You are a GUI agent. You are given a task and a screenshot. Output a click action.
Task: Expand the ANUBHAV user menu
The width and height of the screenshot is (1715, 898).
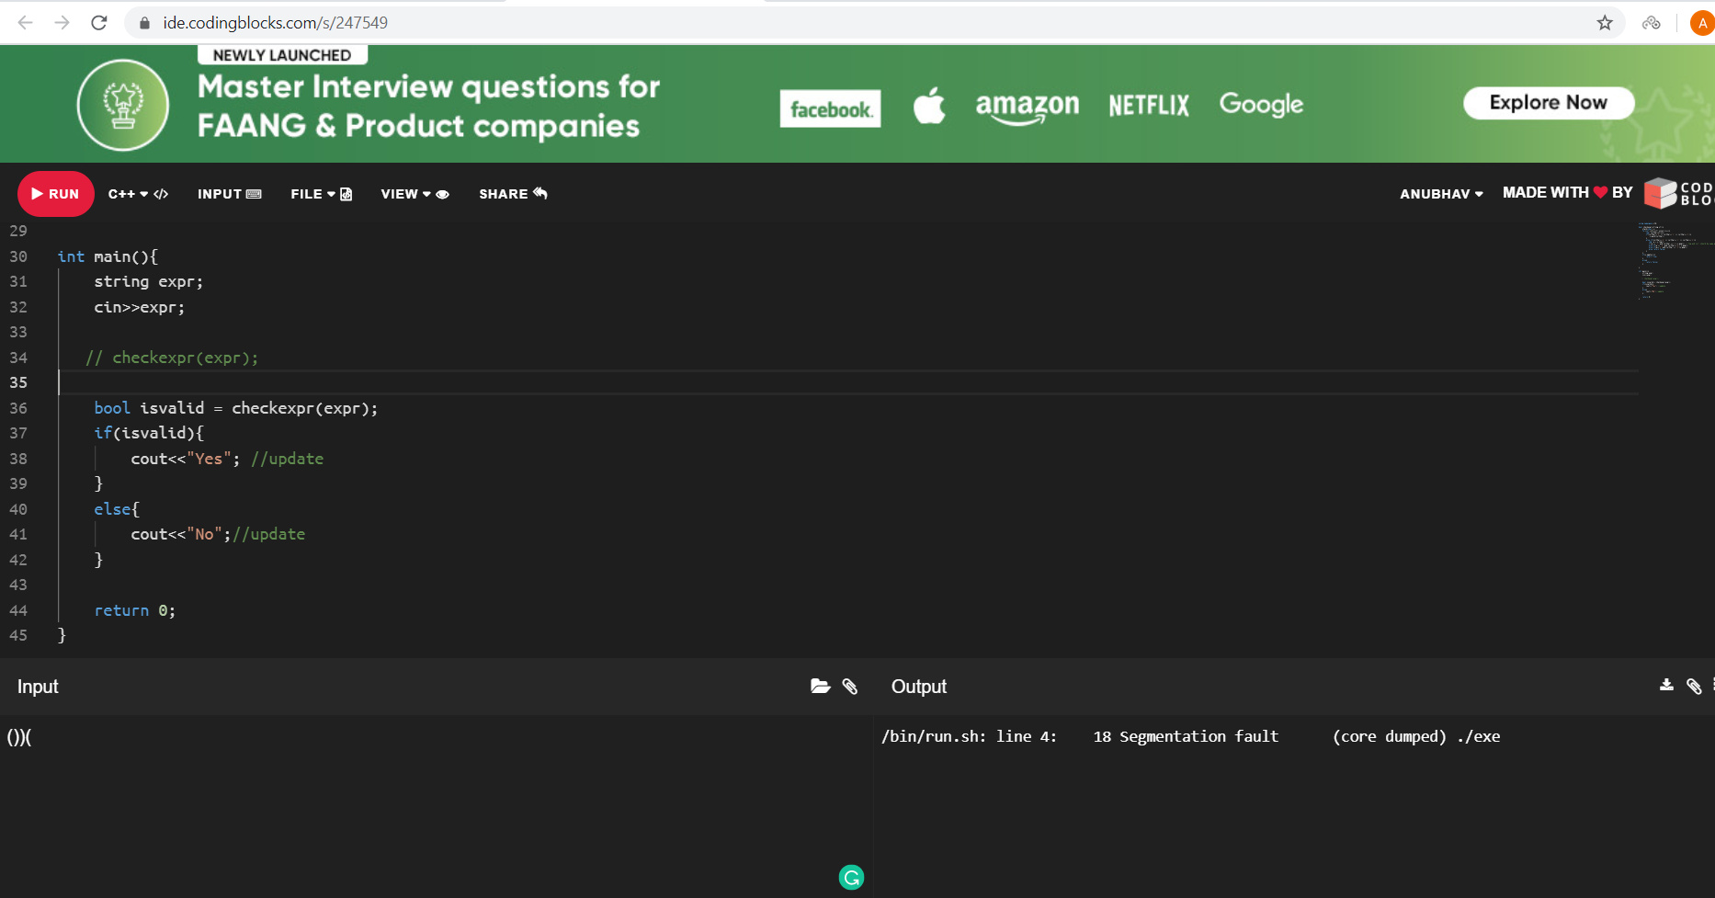[1441, 194]
